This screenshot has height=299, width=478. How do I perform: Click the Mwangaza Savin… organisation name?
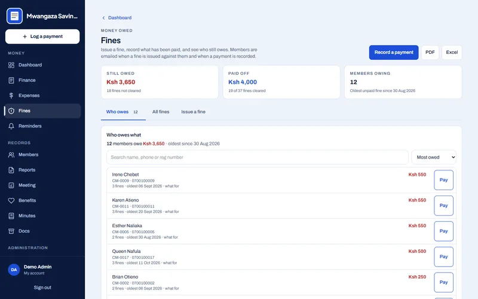coord(52,16)
